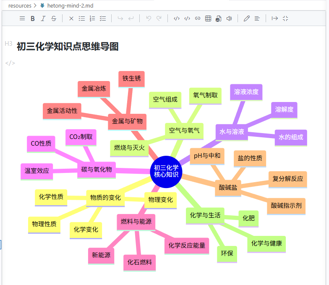Click the audio speaker icon
This screenshot has height=285, width=329.
tap(229, 18)
